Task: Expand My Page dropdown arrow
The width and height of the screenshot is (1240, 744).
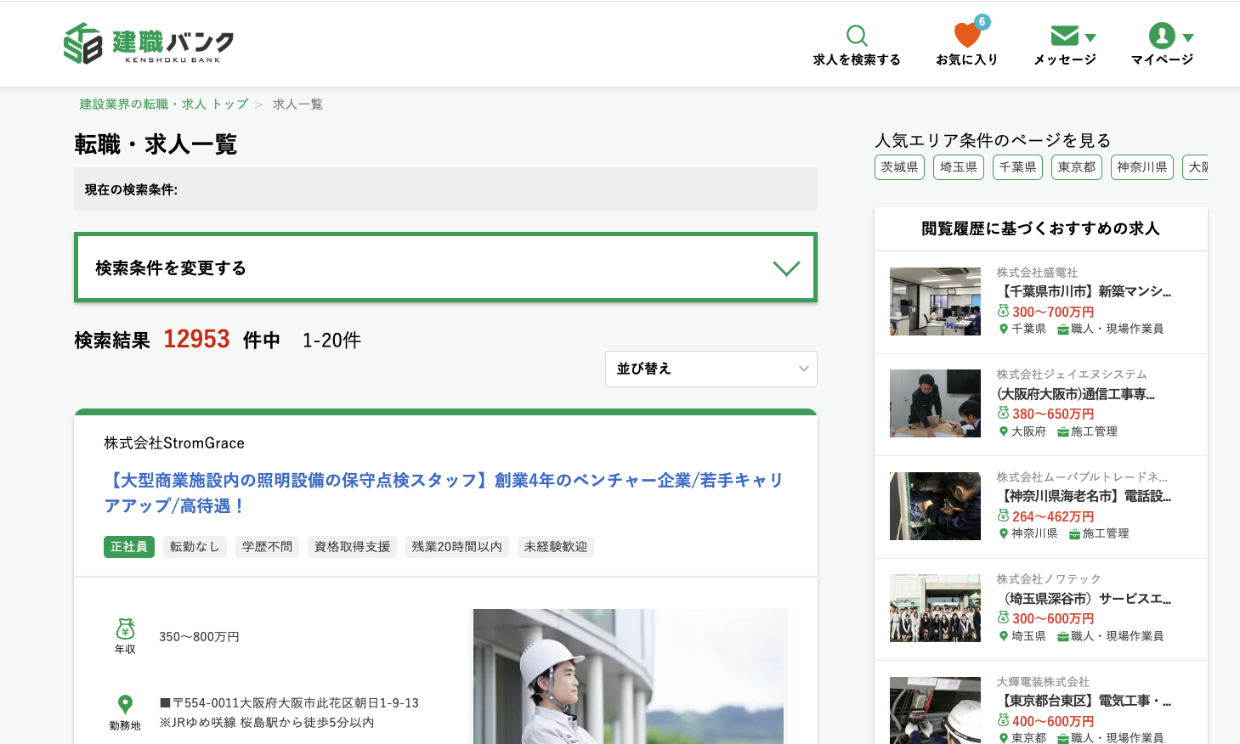Action: 1188,37
